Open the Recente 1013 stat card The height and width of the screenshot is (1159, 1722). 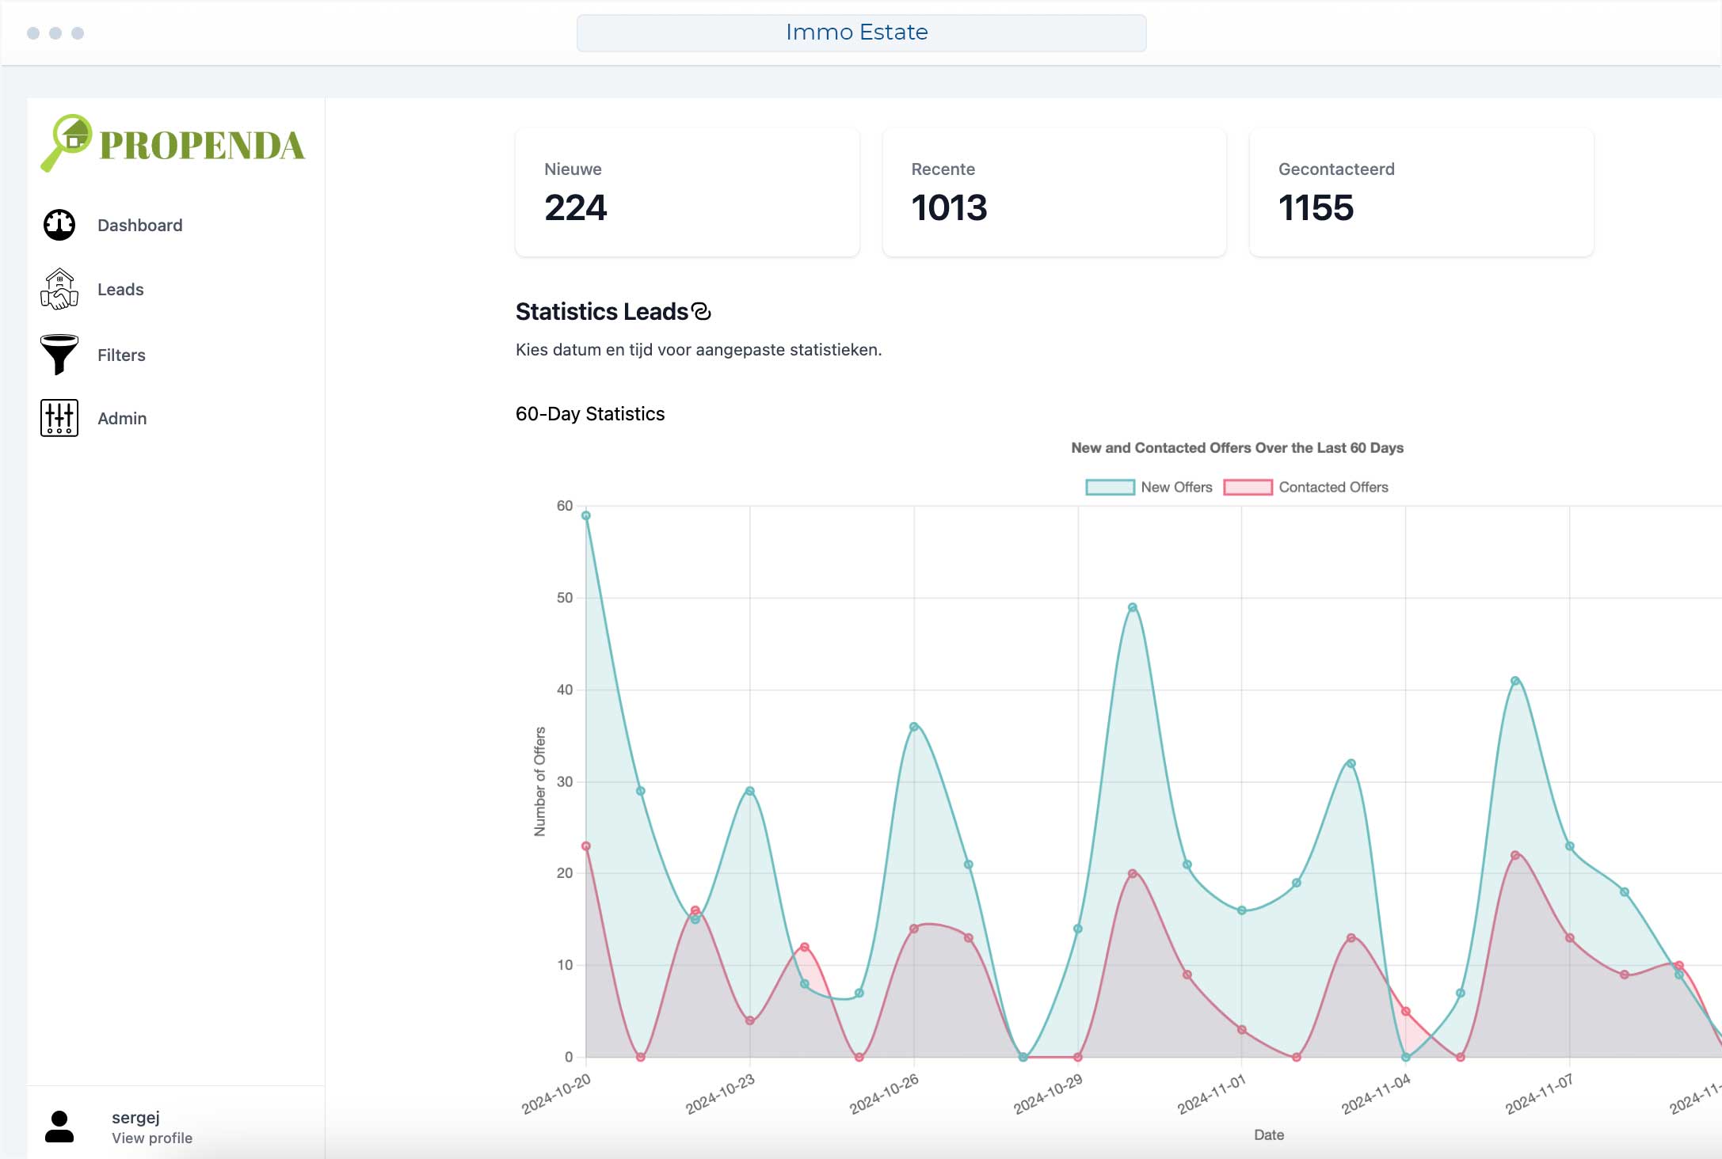tap(1053, 192)
